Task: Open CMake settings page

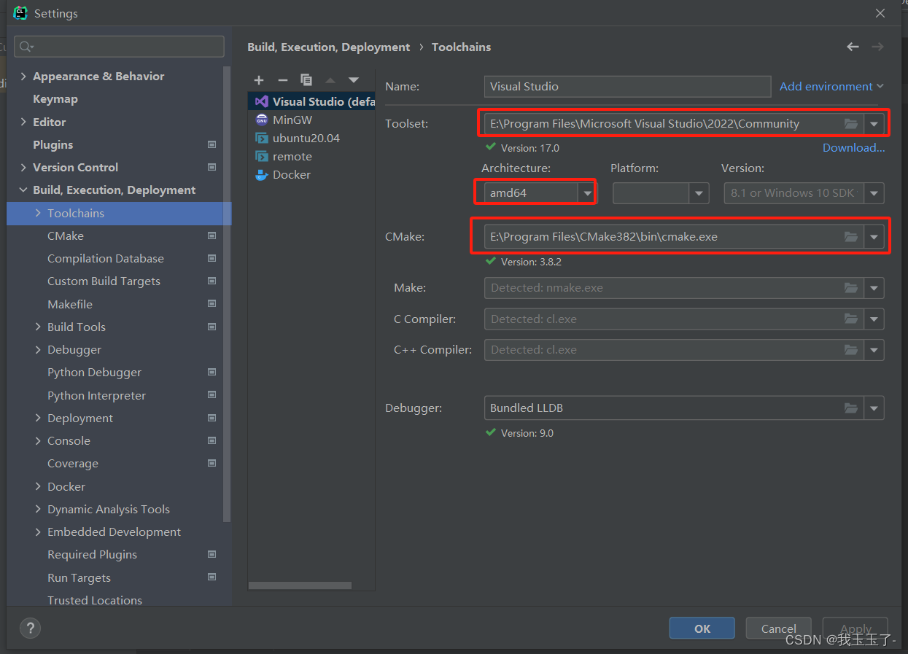Action: (66, 235)
